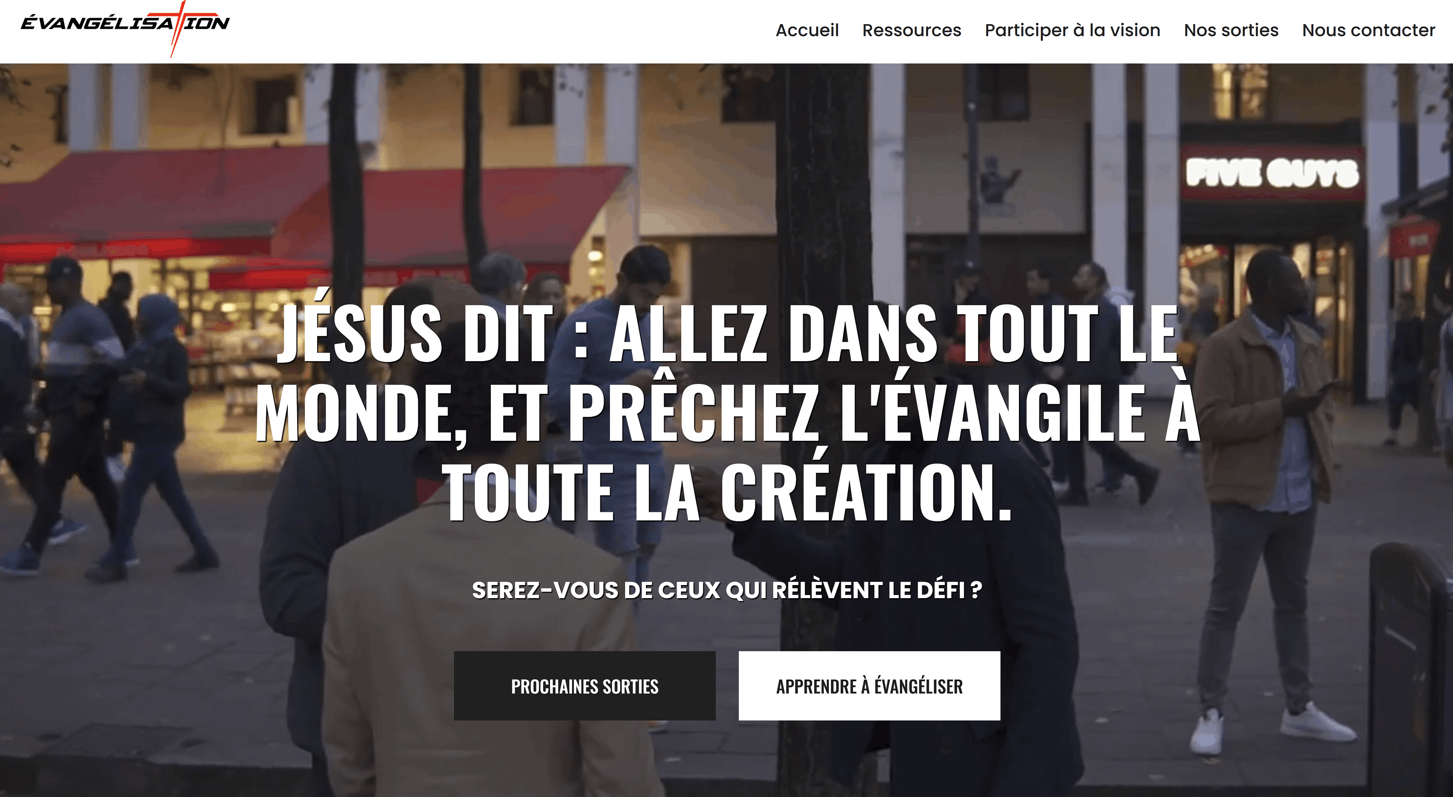Image resolution: width=1453 pixels, height=797 pixels.
Task: Open the Accueil menu item
Action: point(807,30)
